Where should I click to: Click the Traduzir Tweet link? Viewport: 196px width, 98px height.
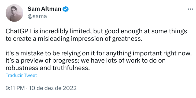21,75
